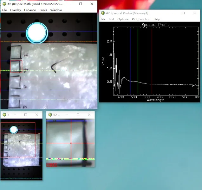Open the Tools menu
202x190 pixels.
coord(43,10)
